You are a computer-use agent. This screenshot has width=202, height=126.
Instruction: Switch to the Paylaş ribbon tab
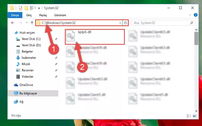click(43, 15)
